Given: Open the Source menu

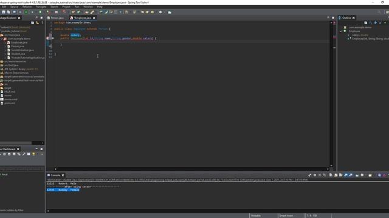Looking at the screenshot, I should tap(14, 7).
